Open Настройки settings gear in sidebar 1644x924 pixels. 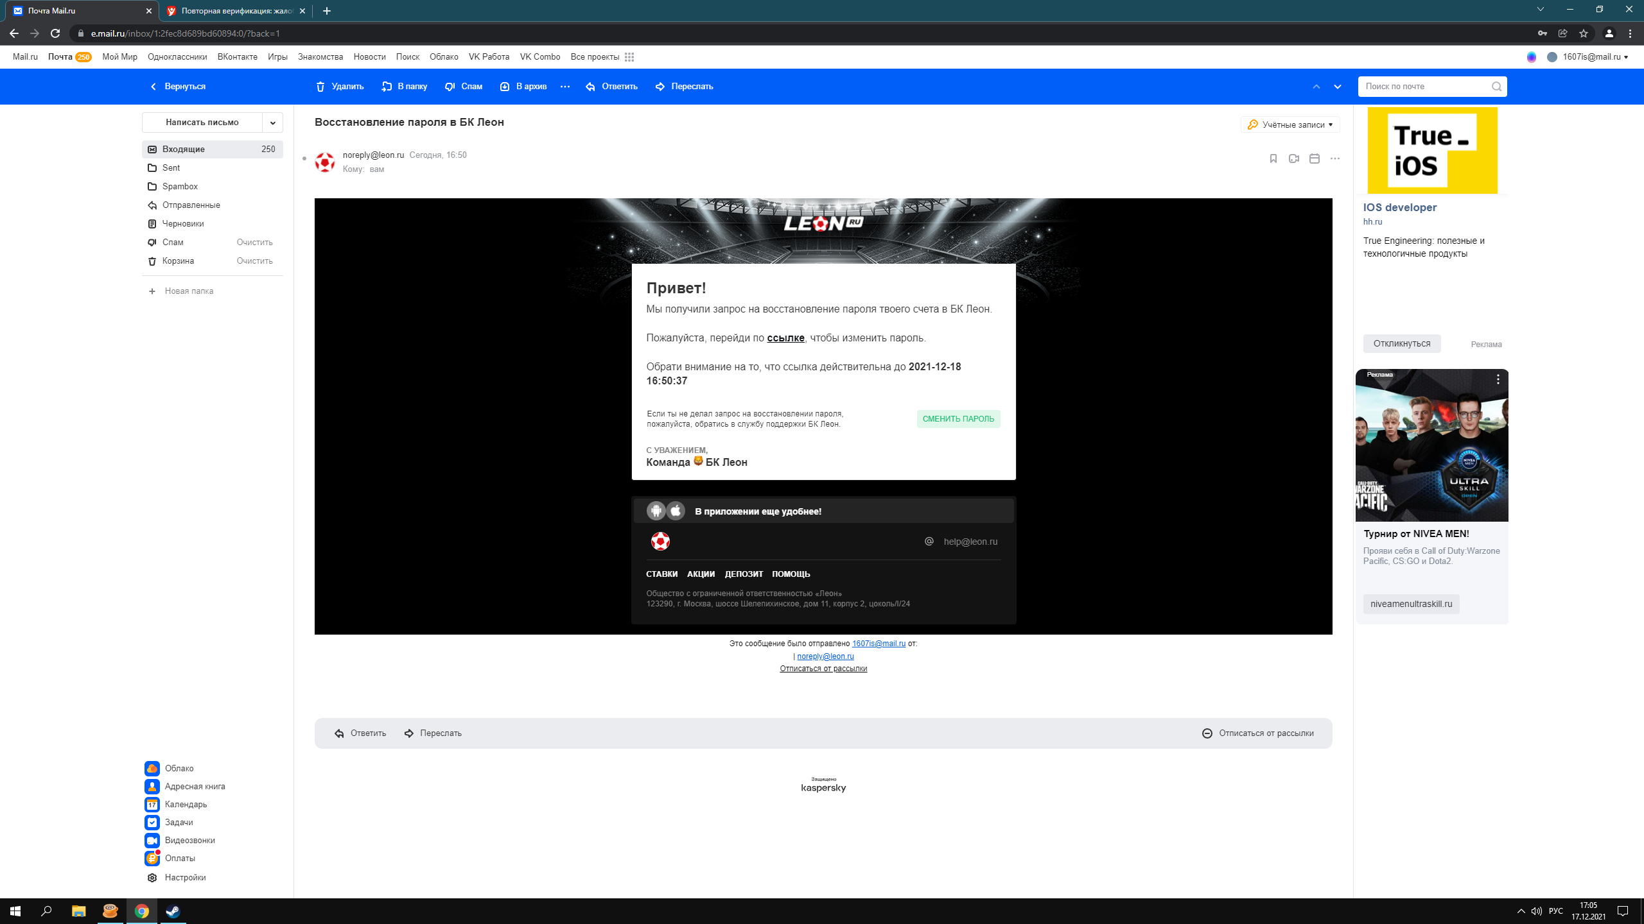tap(152, 877)
